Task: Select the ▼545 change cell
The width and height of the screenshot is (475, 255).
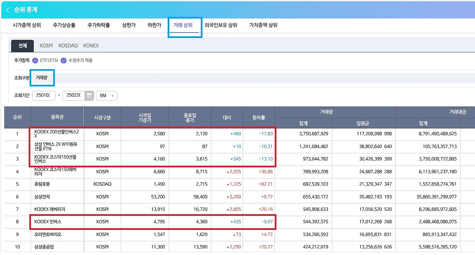Action: click(x=236, y=159)
